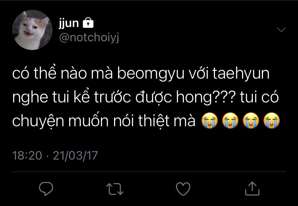
Task: Retweet the post by jjun
Action: [115, 189]
